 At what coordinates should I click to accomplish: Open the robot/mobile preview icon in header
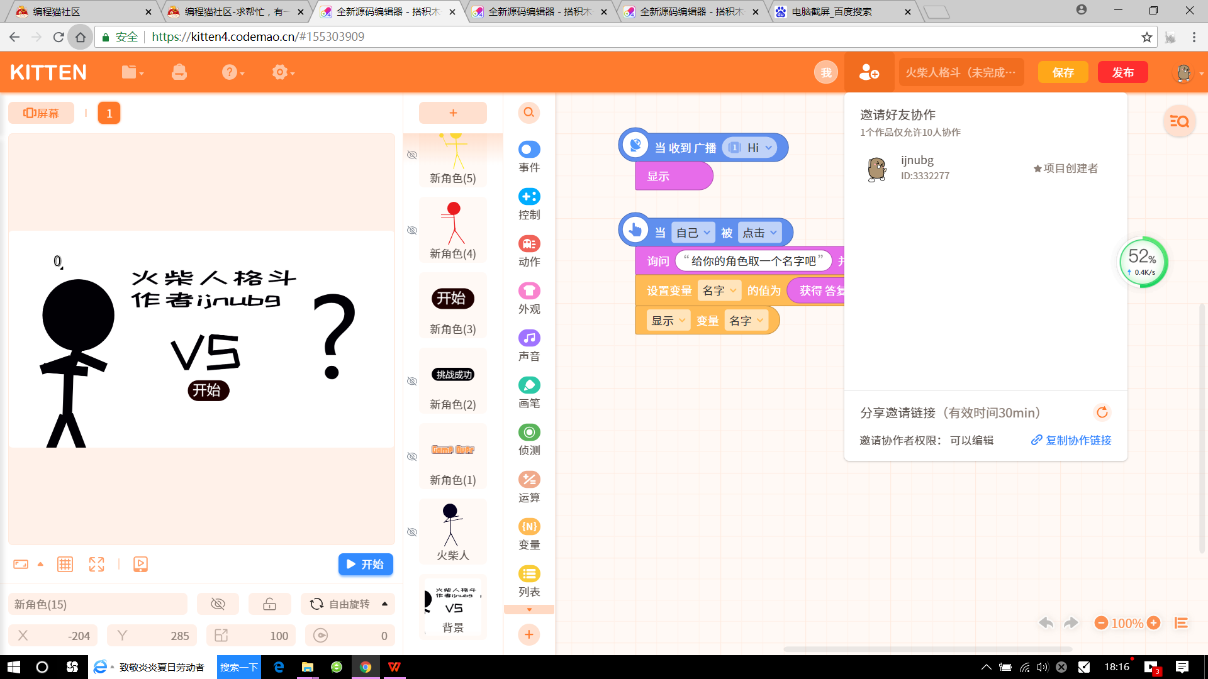pyautogui.click(x=179, y=72)
